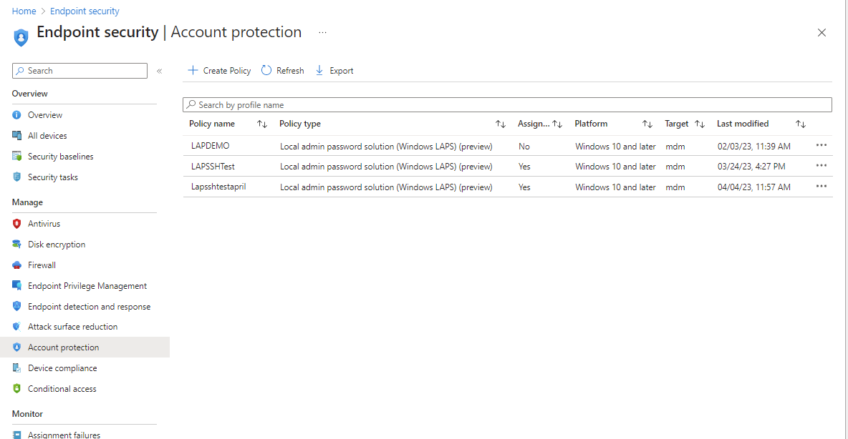Open Endpoint Privilege Management
This screenshot has height=439, width=848.
click(x=87, y=286)
